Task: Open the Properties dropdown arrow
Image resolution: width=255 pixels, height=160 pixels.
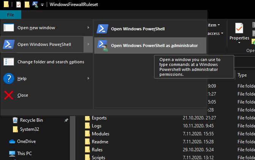Action: point(239,43)
